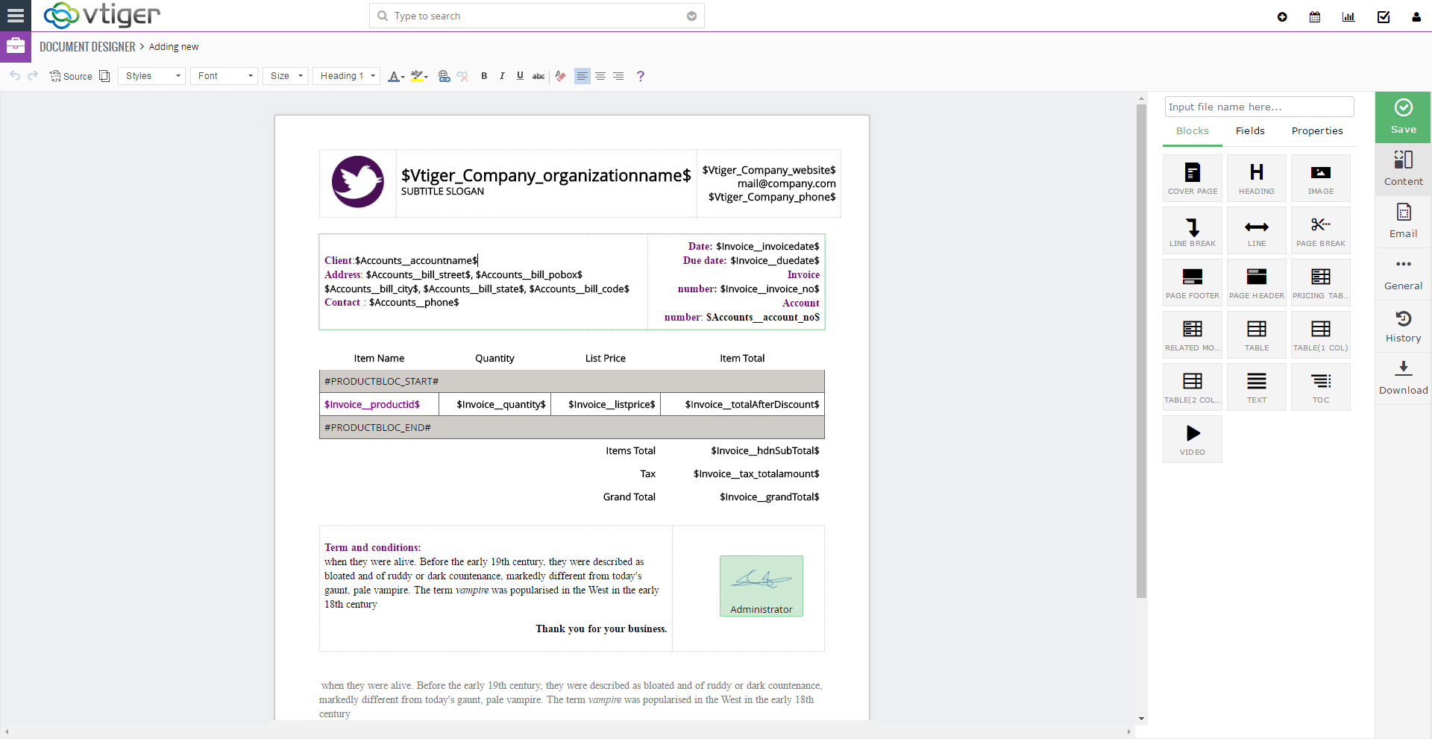Open the History panel
This screenshot has width=1432, height=756.
[1403, 326]
